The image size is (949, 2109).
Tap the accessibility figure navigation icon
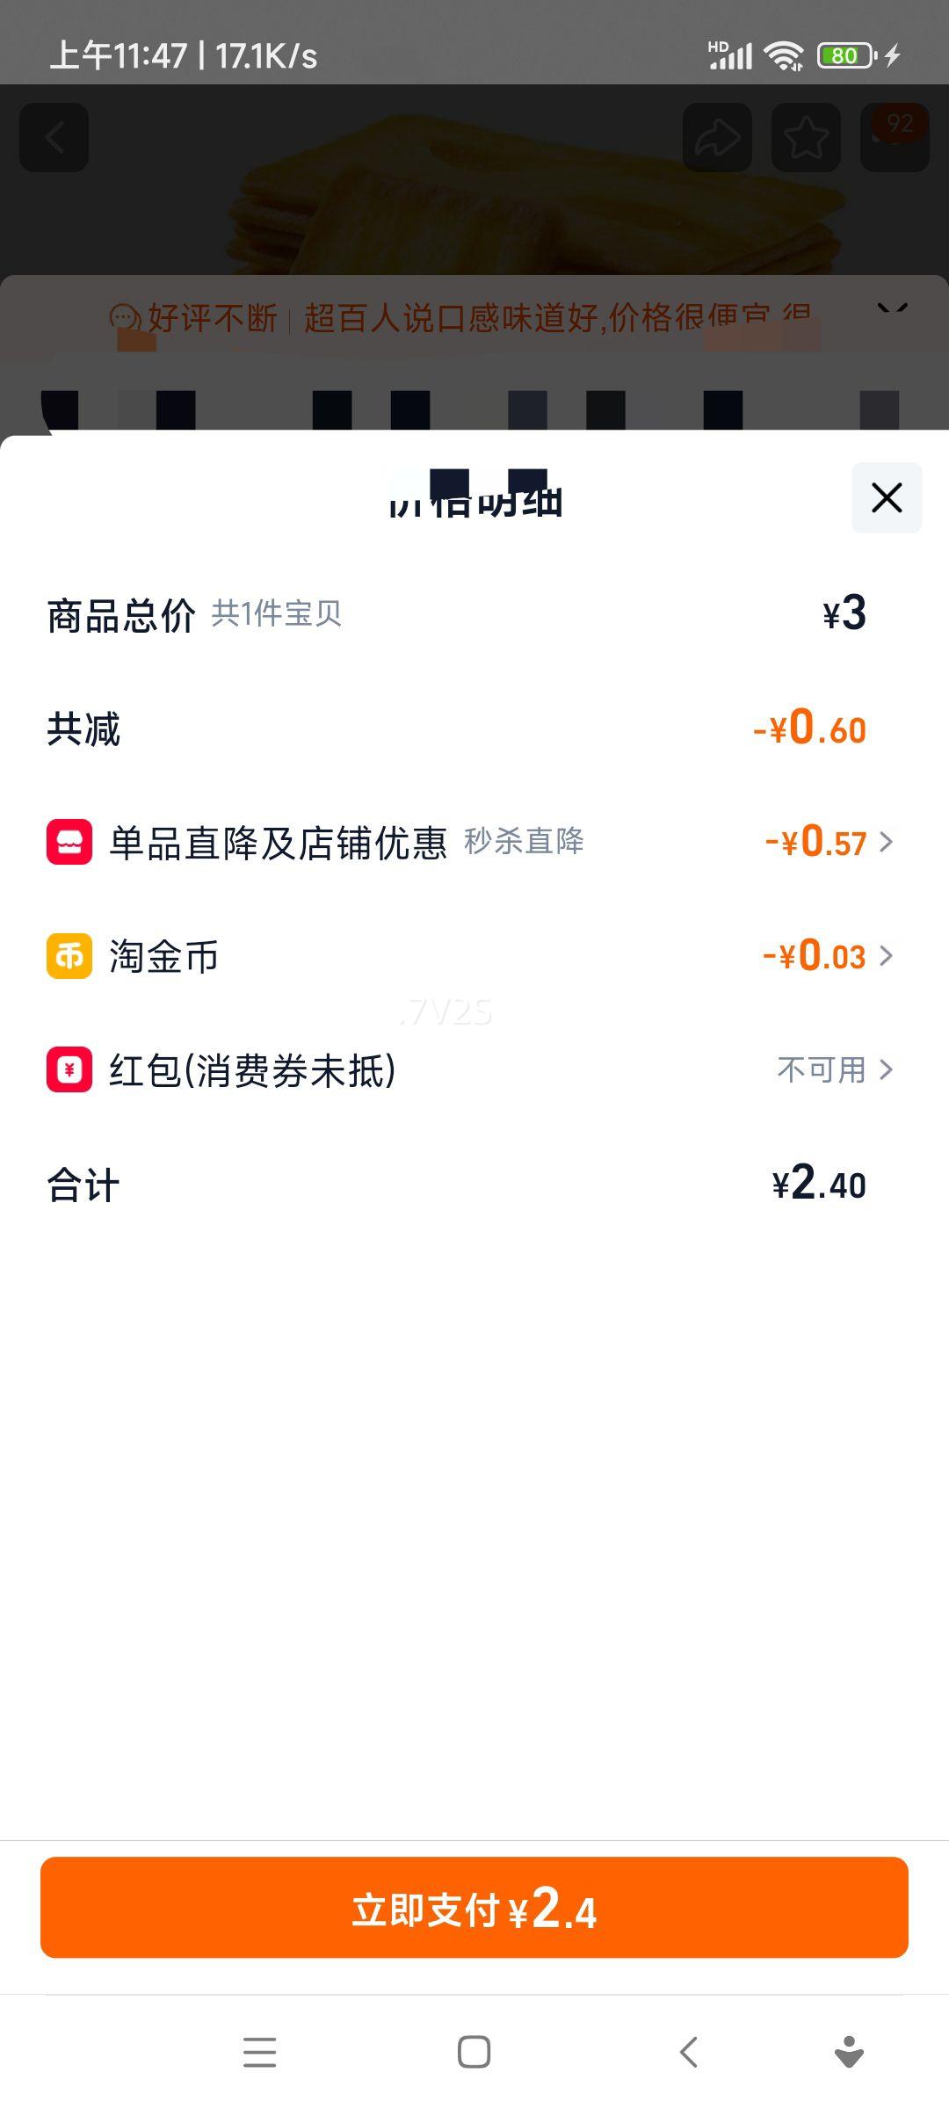tap(849, 2053)
